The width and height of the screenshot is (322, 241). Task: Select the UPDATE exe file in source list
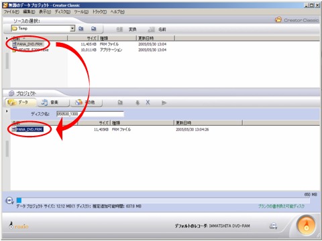(x=30, y=50)
